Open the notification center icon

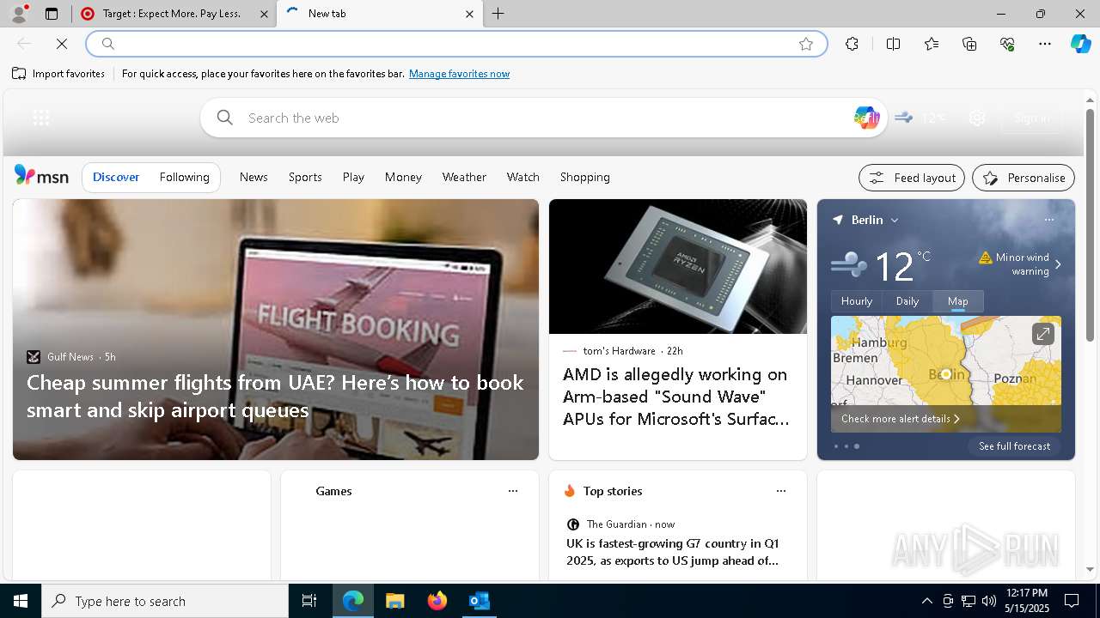tap(1072, 601)
